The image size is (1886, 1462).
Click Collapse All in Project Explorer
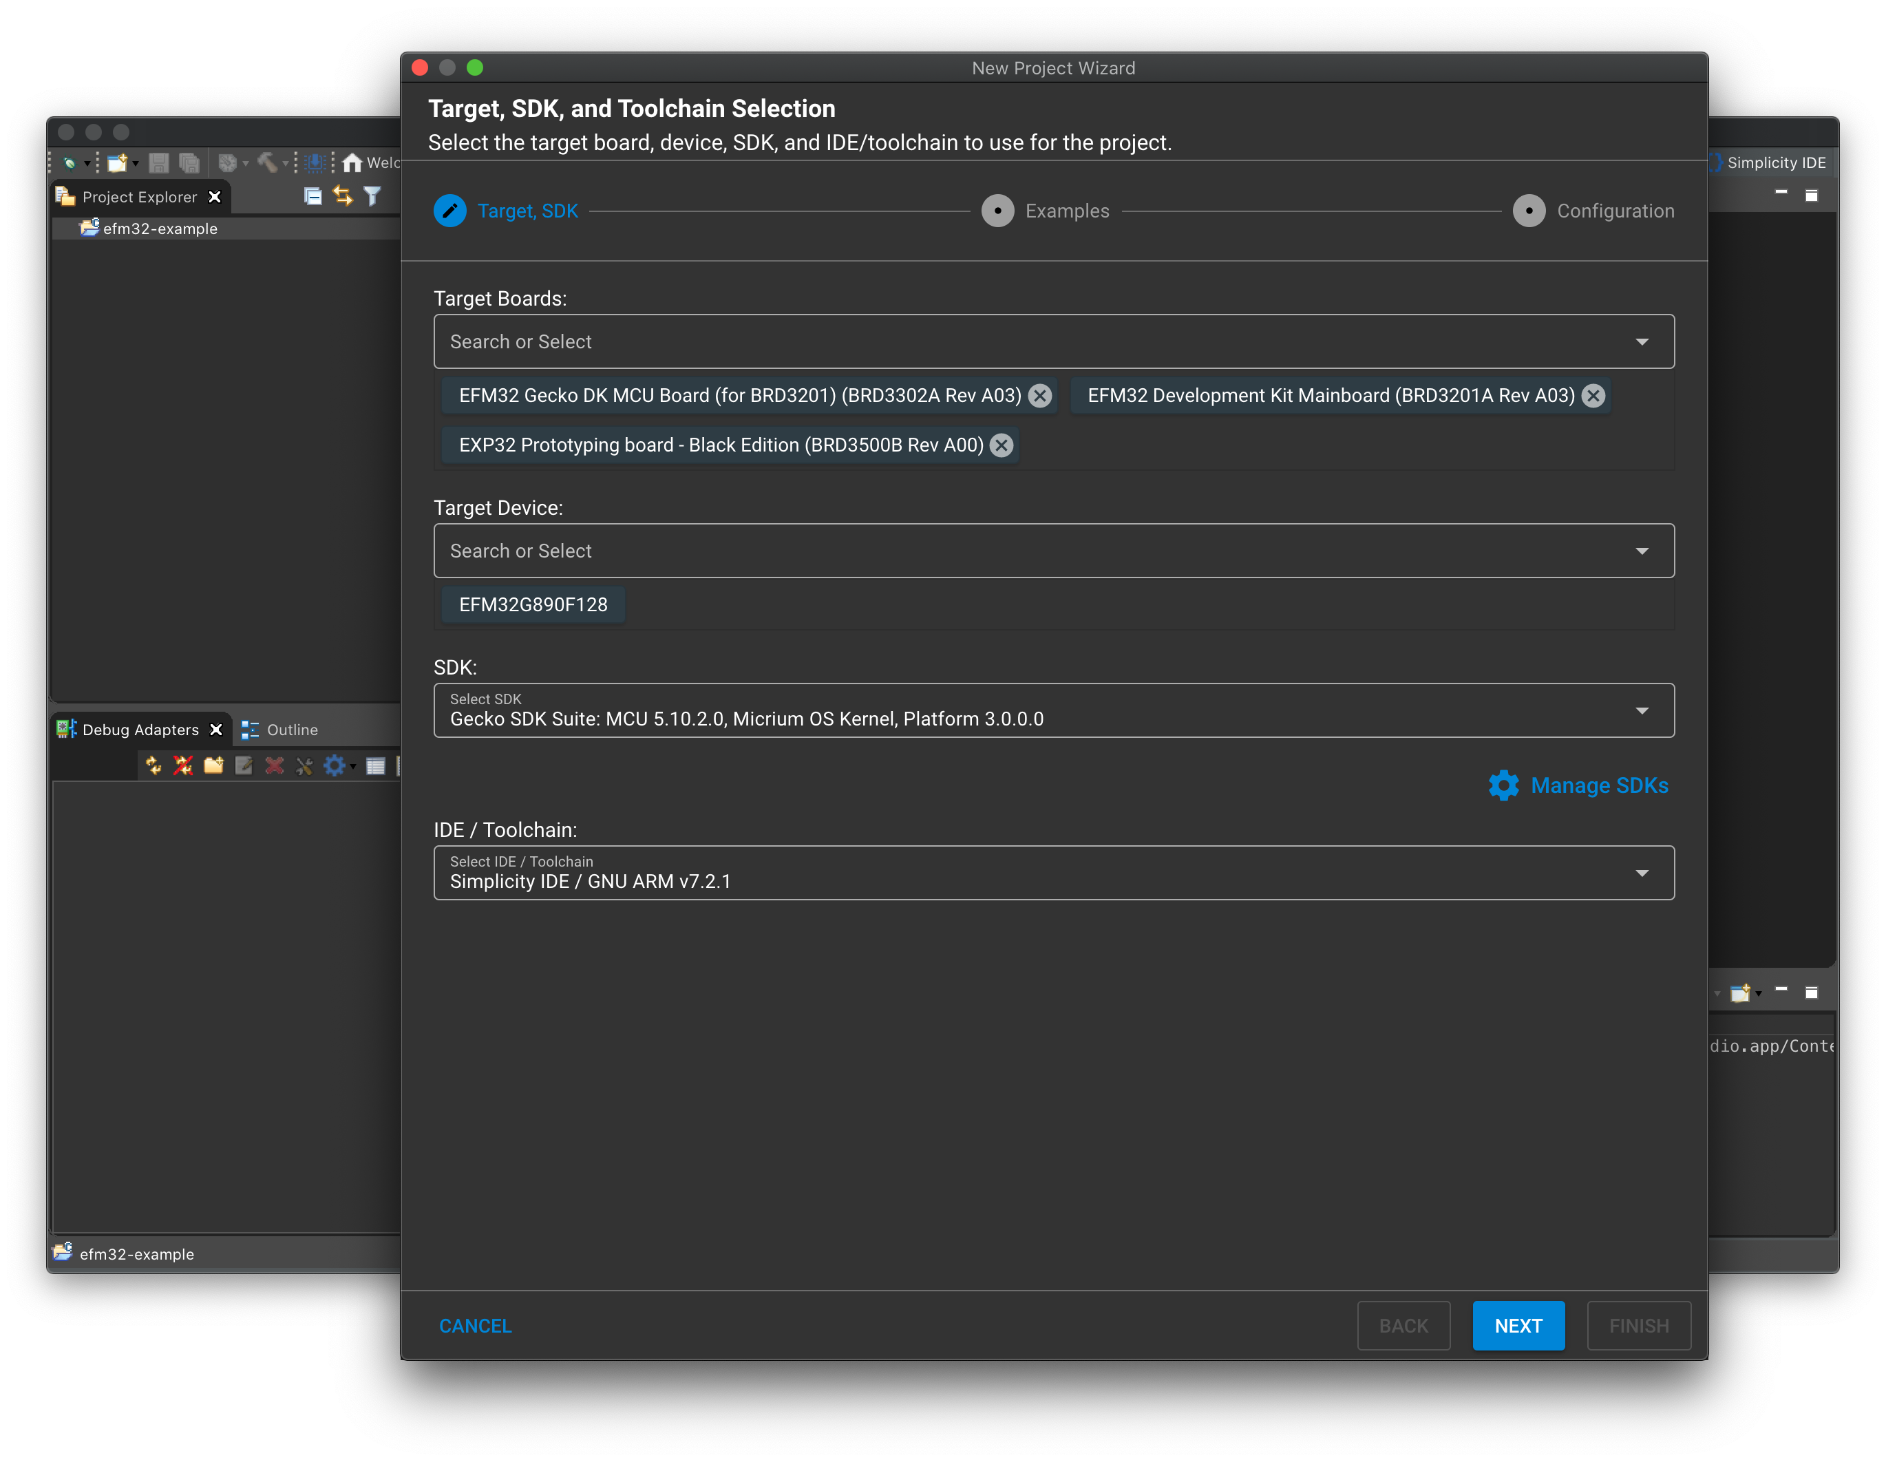[312, 197]
